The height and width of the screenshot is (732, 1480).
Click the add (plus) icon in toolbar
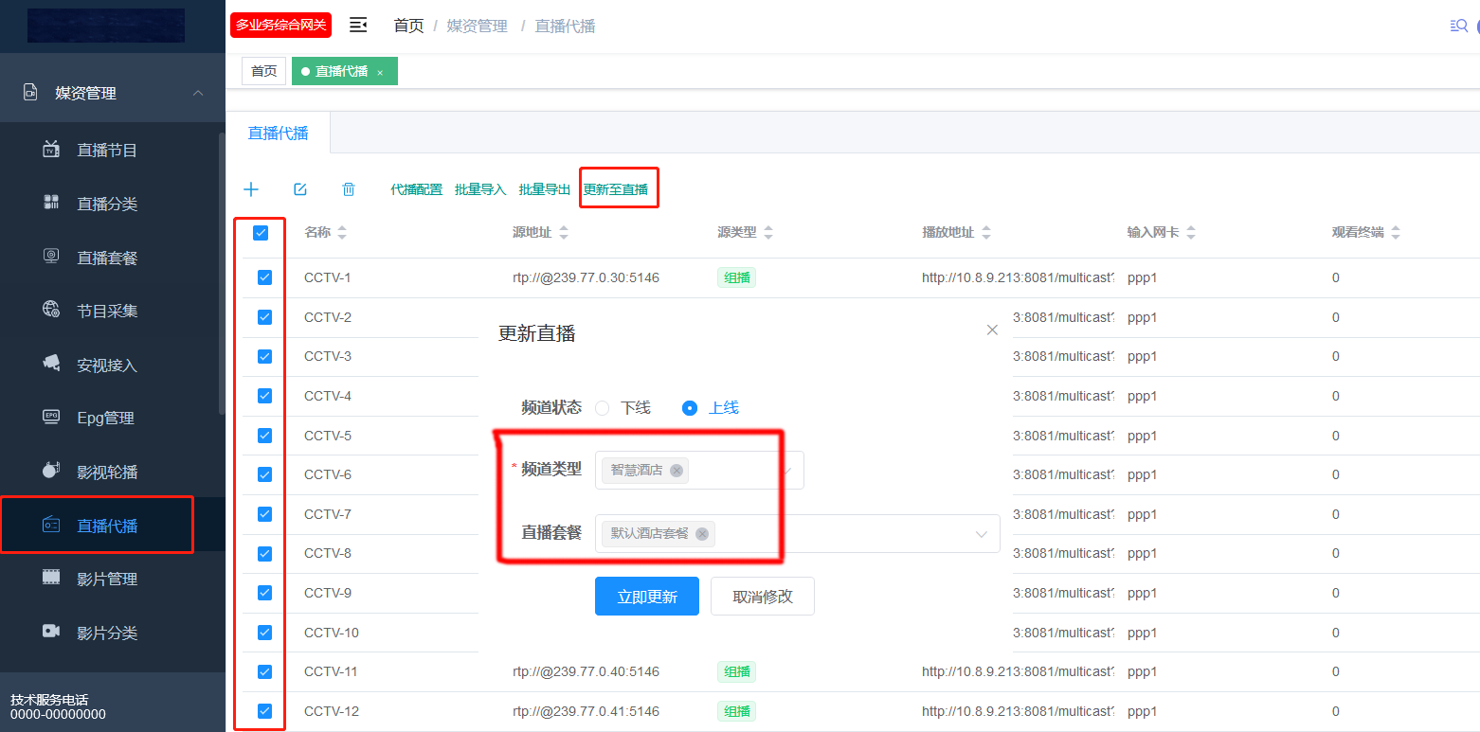pos(251,189)
